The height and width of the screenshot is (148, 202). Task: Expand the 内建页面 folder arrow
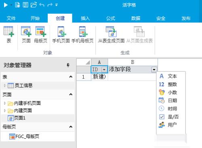[x=5, y=110]
